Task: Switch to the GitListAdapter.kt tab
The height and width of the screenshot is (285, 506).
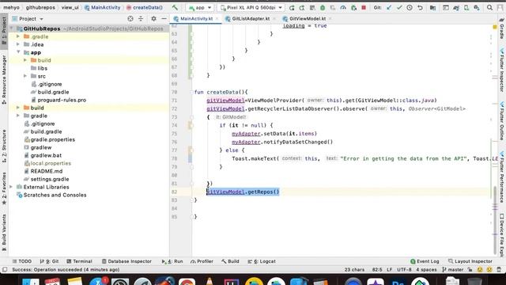Action: click(251, 19)
